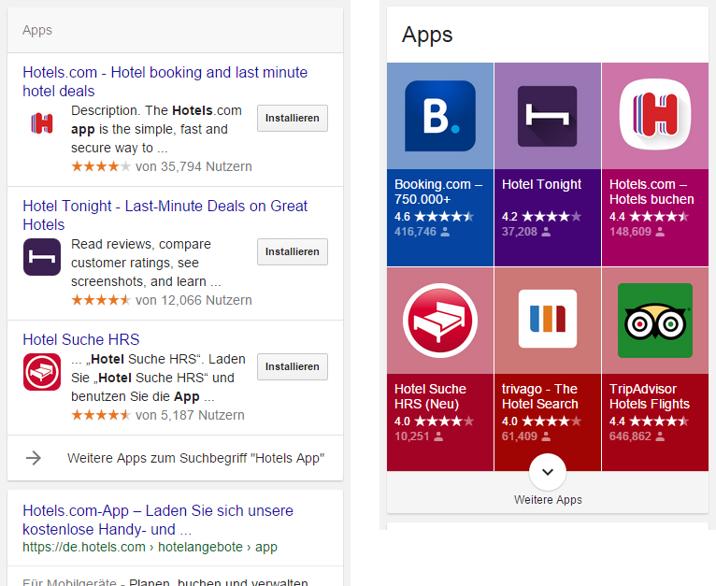The width and height of the screenshot is (716, 586).
Task: Click the de.hotels.com green URL
Action: pos(150,547)
